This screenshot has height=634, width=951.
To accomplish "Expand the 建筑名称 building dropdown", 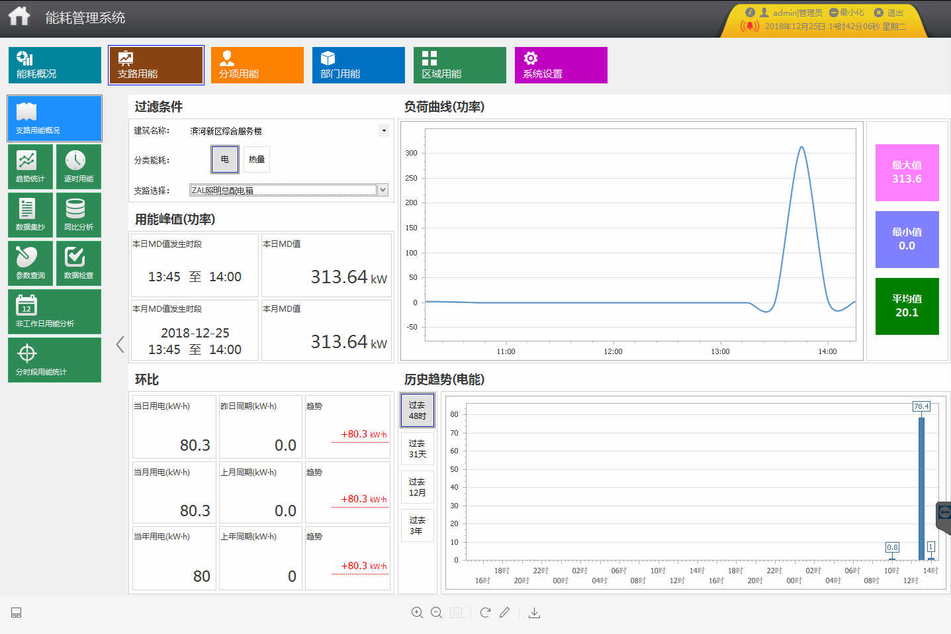I will (x=384, y=130).
